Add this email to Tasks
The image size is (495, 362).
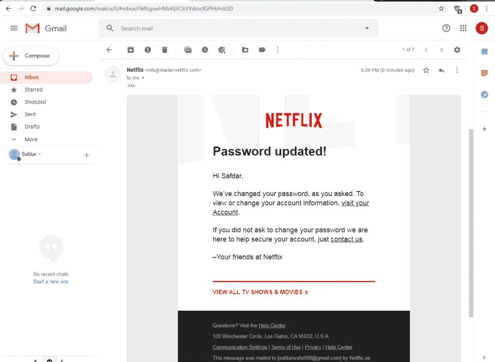[x=222, y=50]
